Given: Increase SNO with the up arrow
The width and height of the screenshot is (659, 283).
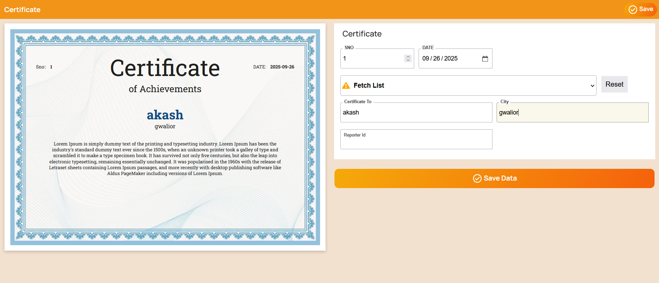Looking at the screenshot, I should (408, 57).
